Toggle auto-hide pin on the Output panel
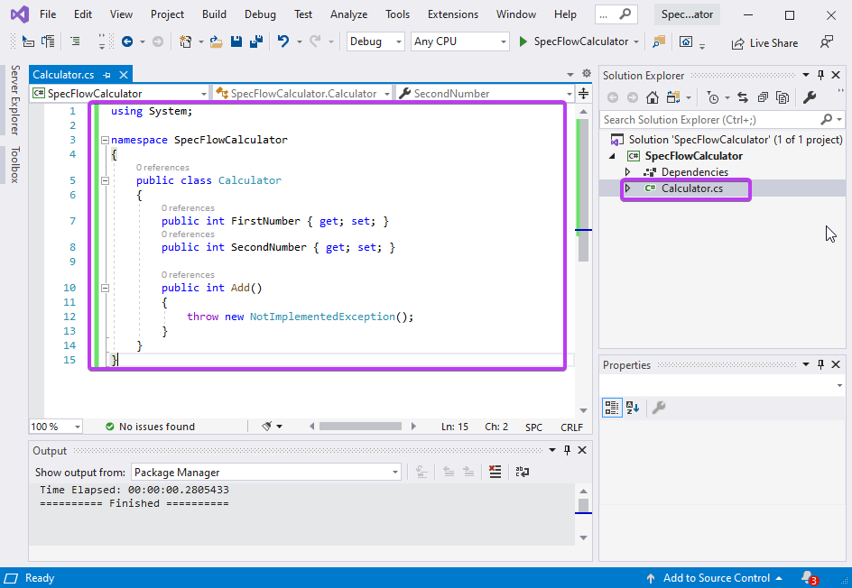The image size is (852, 588). click(568, 450)
